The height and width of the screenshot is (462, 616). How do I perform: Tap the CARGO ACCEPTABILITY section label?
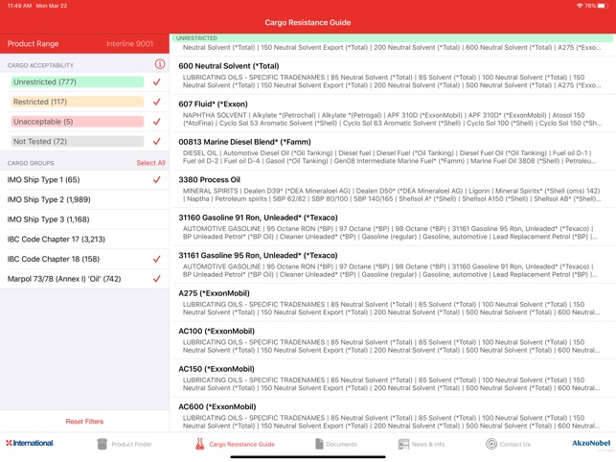tap(40, 65)
